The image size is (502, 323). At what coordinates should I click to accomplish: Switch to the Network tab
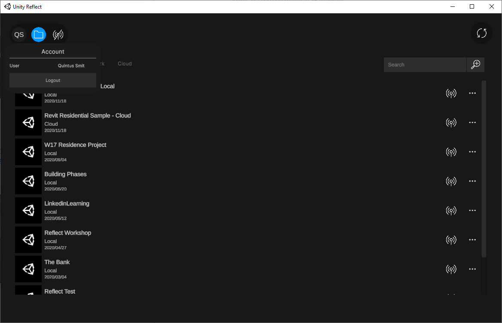(101, 63)
